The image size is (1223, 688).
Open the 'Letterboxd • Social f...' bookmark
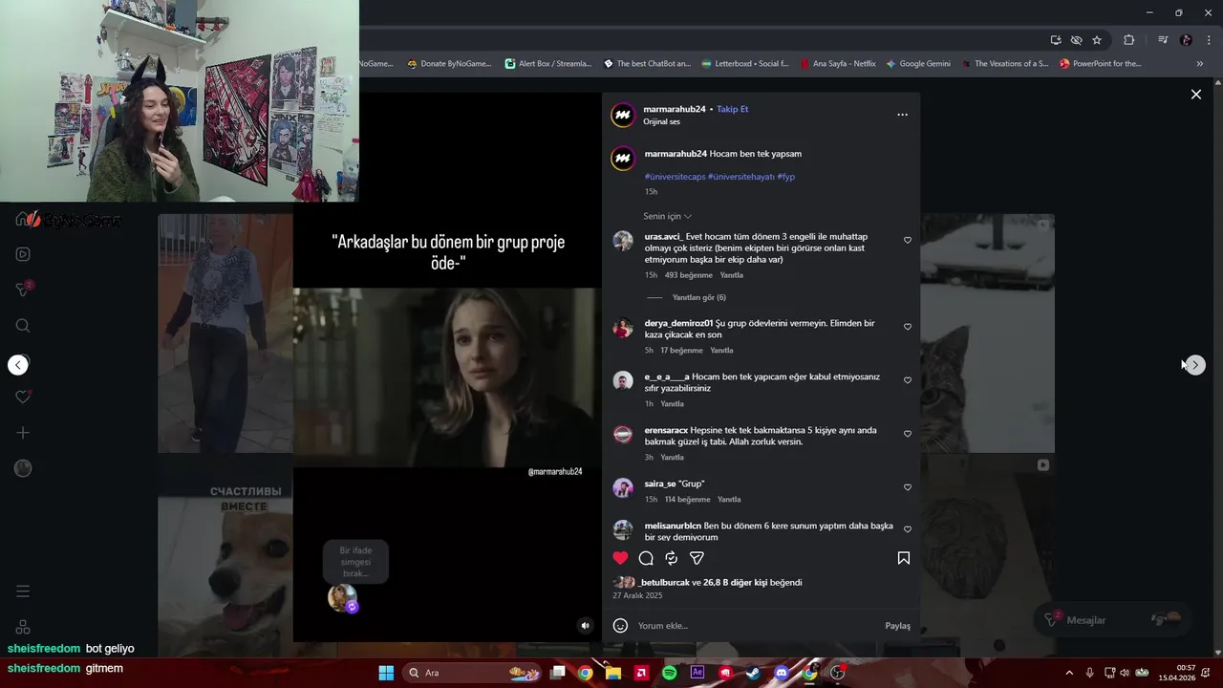coord(744,64)
